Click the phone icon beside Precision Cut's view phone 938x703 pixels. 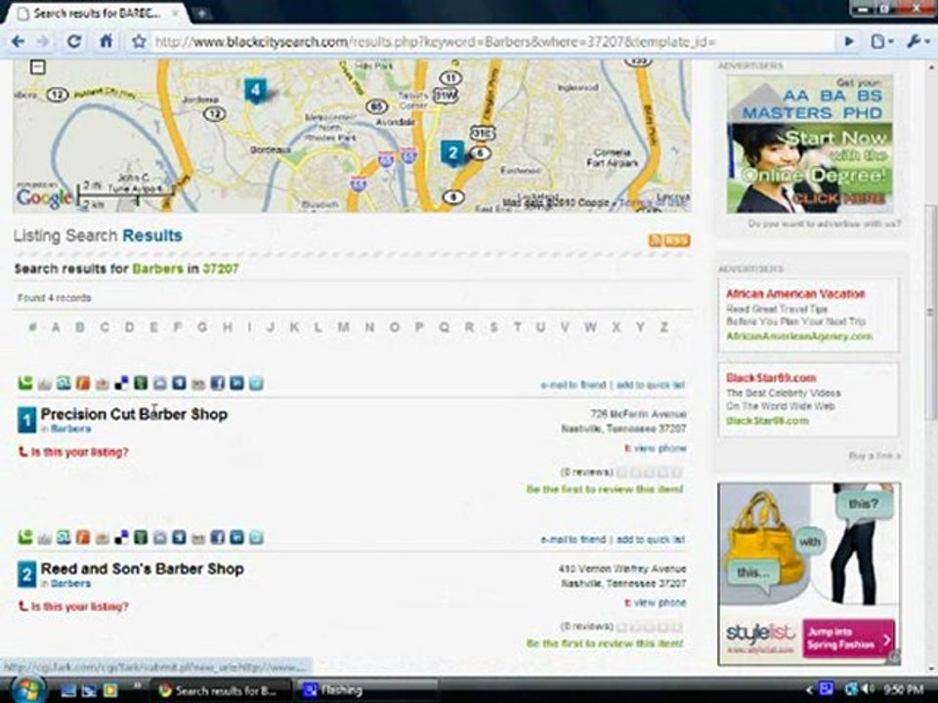[627, 448]
